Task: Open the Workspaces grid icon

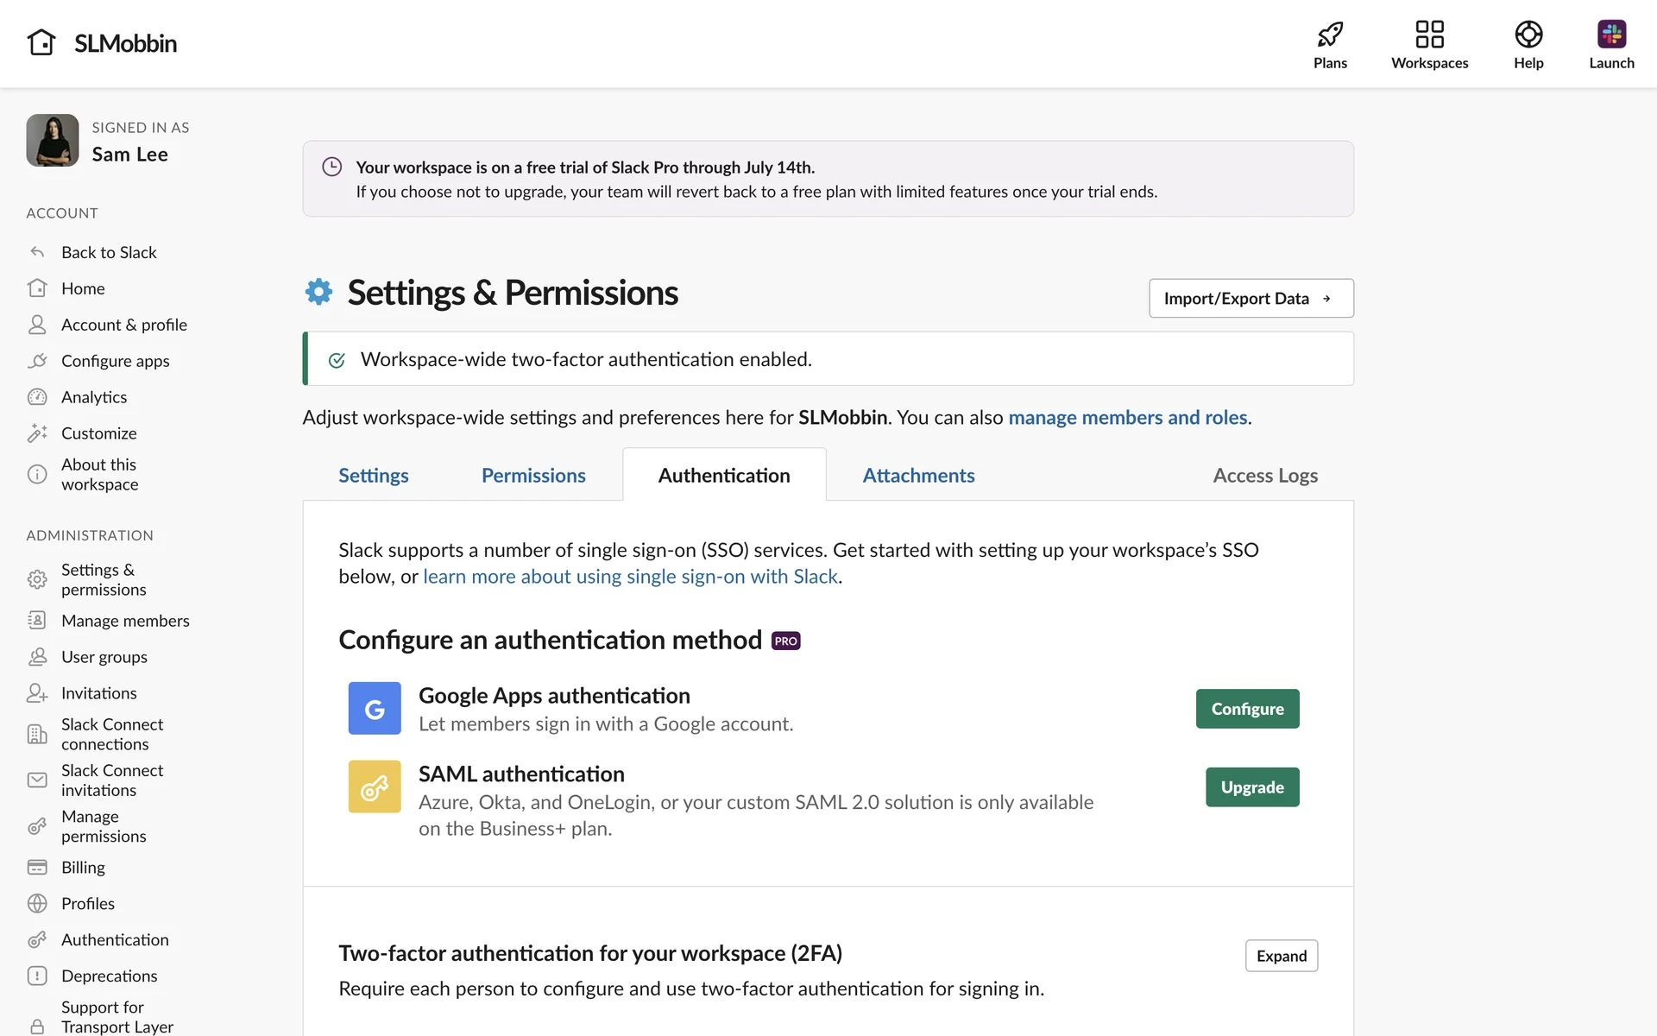Action: [1429, 35]
